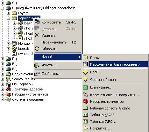This screenshot has width=149, height=132.
Task: Click the geodatabase cylinder icon in submenu
Action: pos(86,64)
